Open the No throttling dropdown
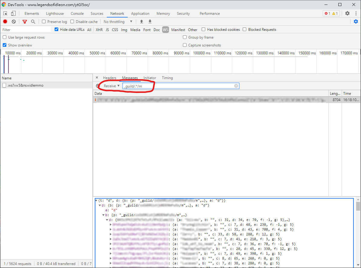Viewport: 361px width, 268px height. pos(118,21)
